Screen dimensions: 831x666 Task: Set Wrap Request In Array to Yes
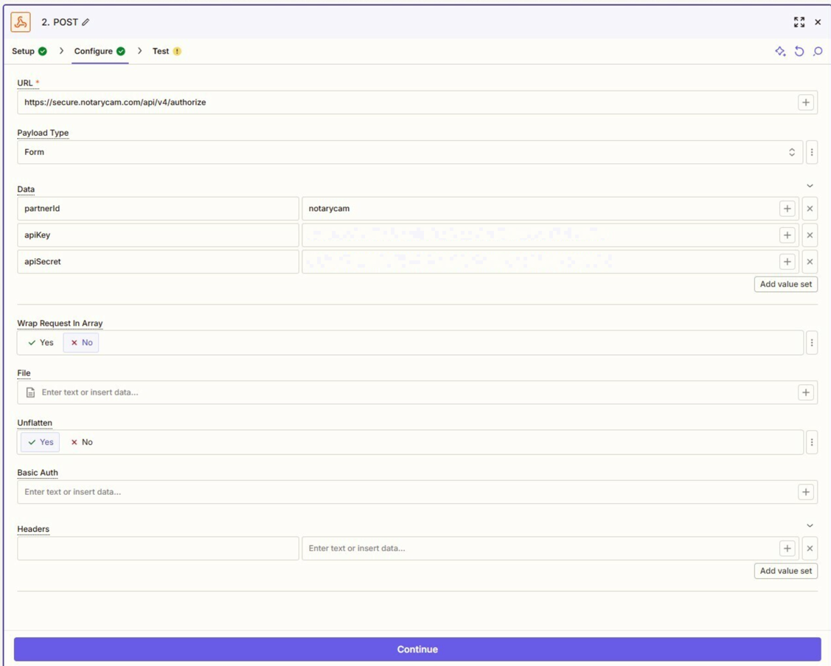pos(41,342)
